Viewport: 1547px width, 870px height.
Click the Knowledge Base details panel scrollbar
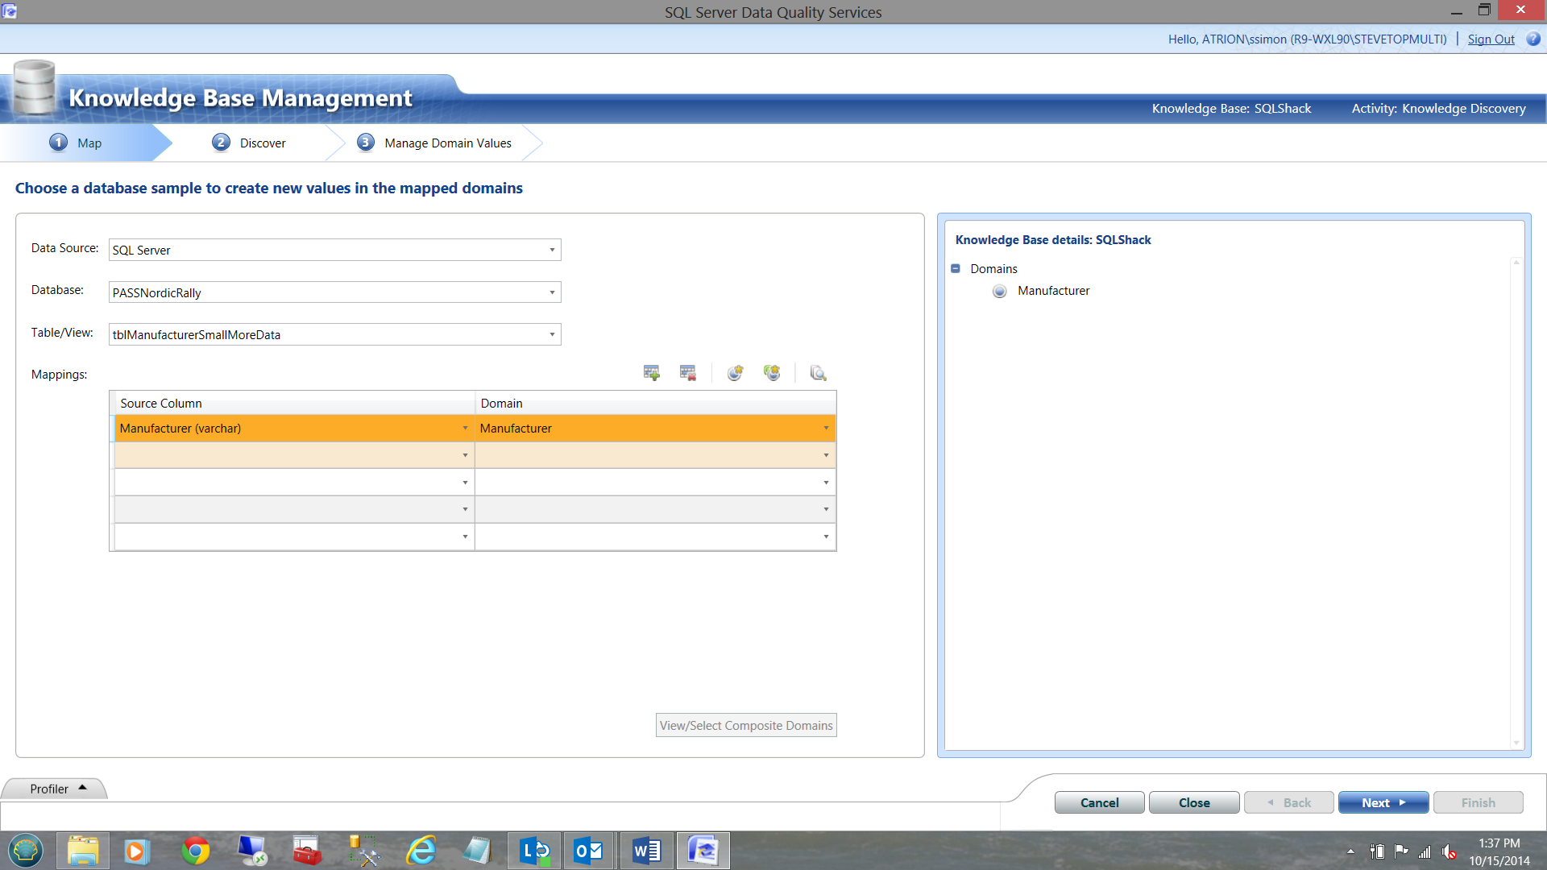pyautogui.click(x=1516, y=503)
